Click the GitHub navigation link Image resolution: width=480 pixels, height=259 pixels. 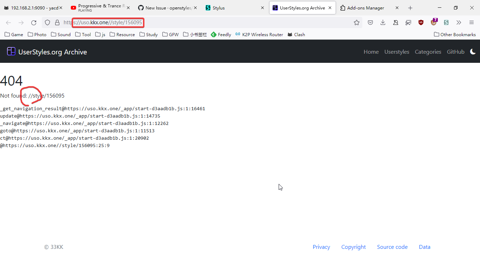pos(456,51)
